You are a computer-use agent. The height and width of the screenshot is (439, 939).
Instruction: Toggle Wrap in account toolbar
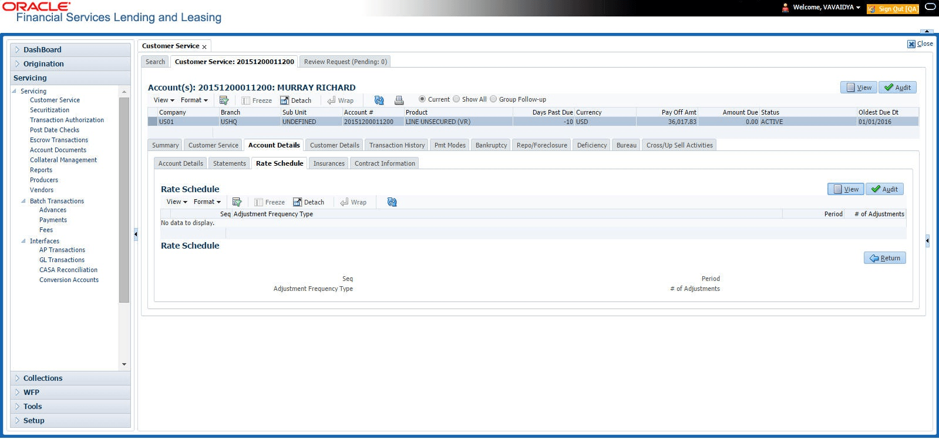(x=341, y=100)
